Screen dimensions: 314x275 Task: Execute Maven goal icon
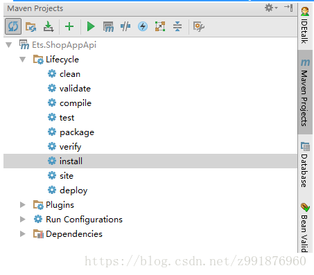coord(108,26)
